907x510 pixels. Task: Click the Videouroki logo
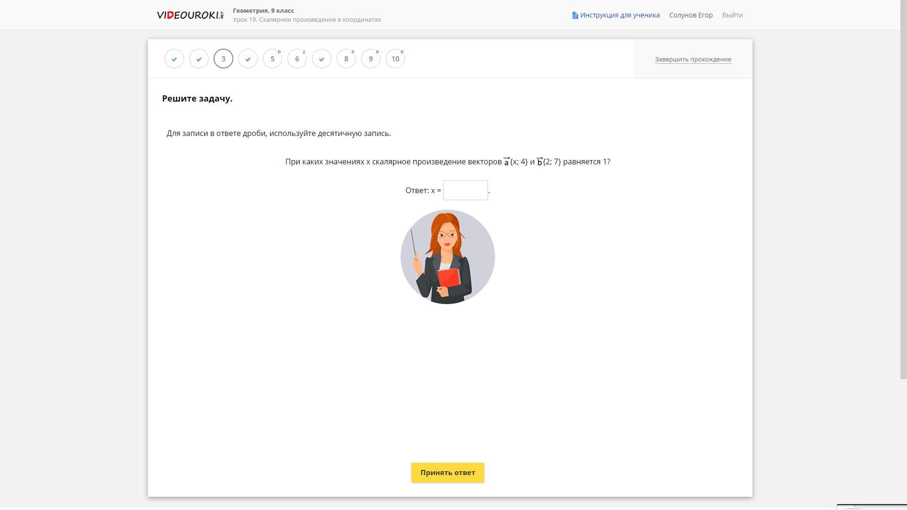point(190,15)
